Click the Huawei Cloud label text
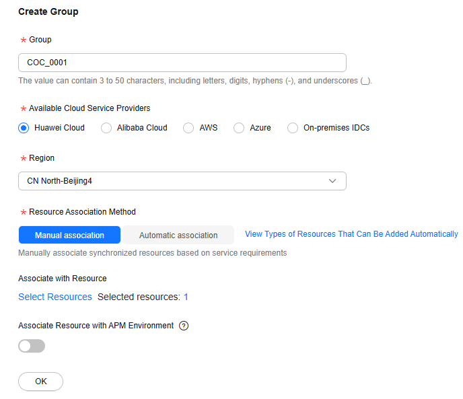 pos(59,128)
